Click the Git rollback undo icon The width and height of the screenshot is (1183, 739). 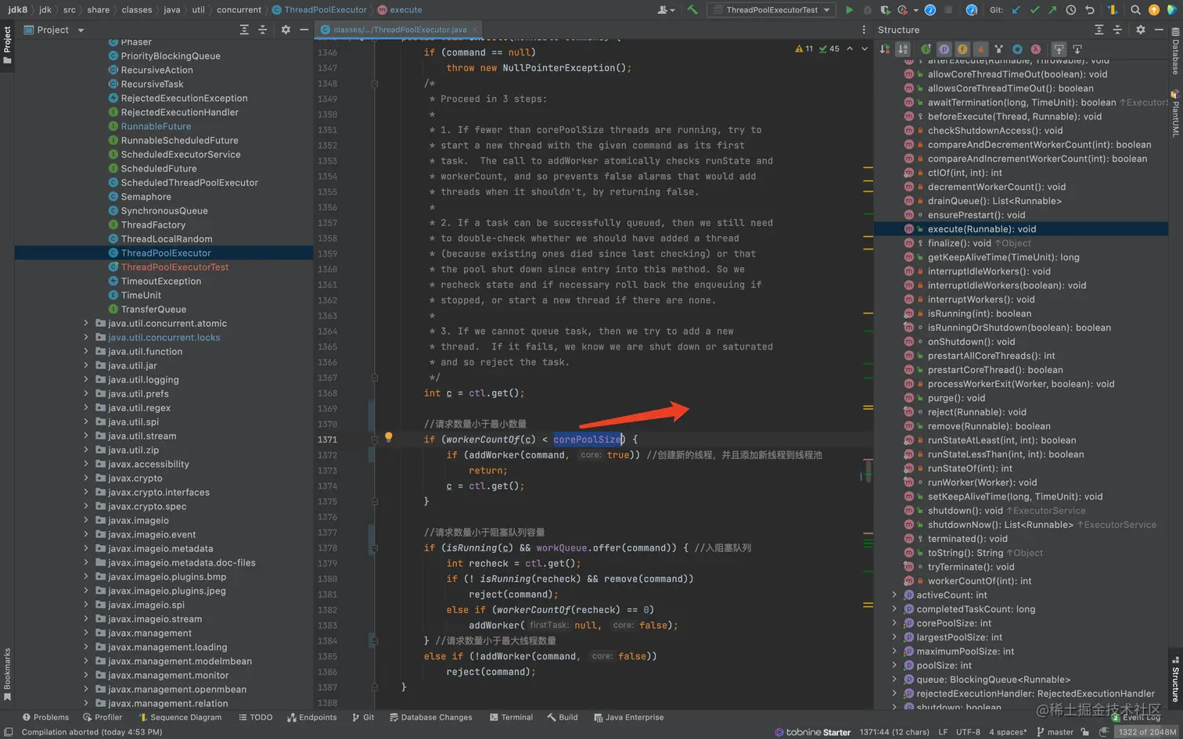1089,9
